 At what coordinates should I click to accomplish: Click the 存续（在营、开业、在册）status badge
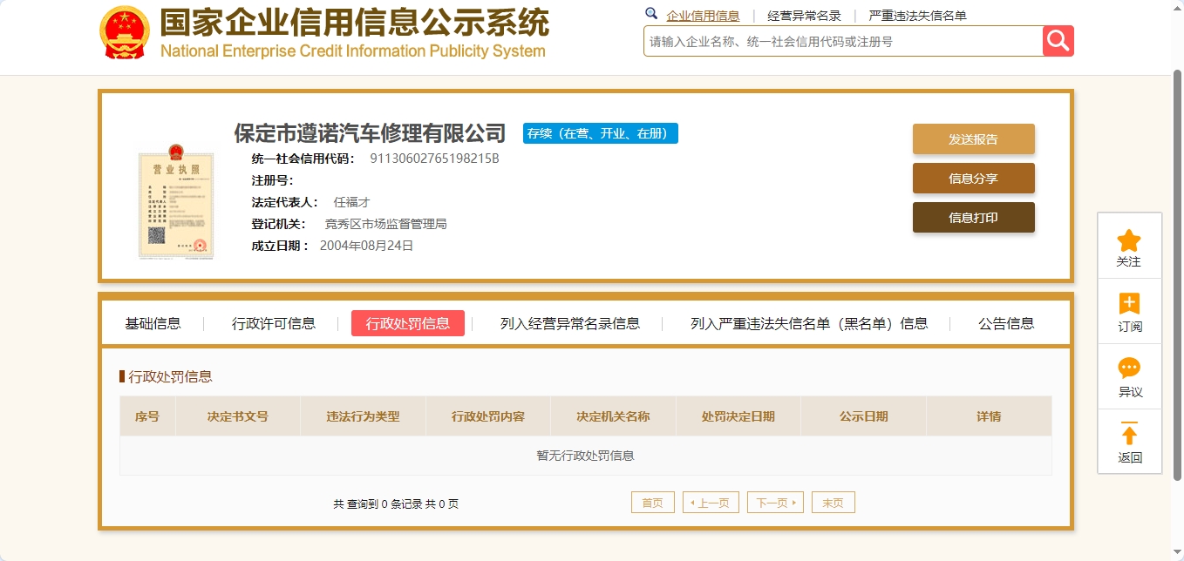click(x=601, y=133)
